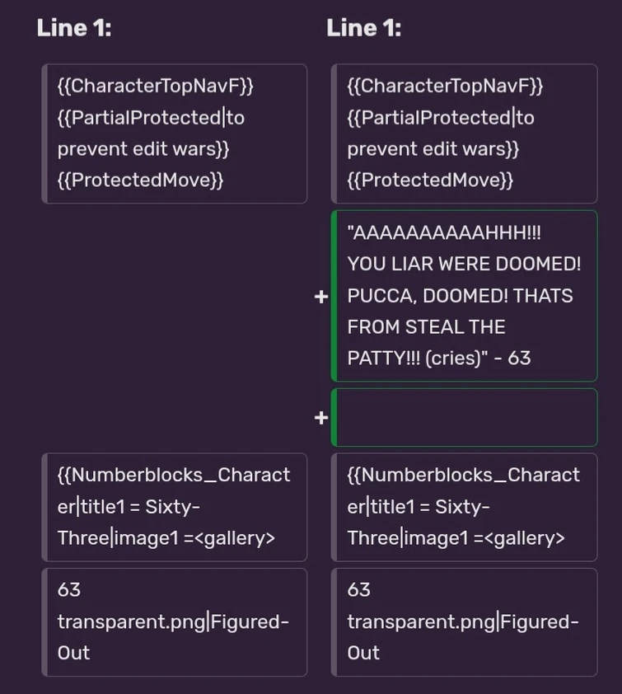Click the plus marker beside the empty added line
This screenshot has width=622, height=694.
pyautogui.click(x=321, y=417)
